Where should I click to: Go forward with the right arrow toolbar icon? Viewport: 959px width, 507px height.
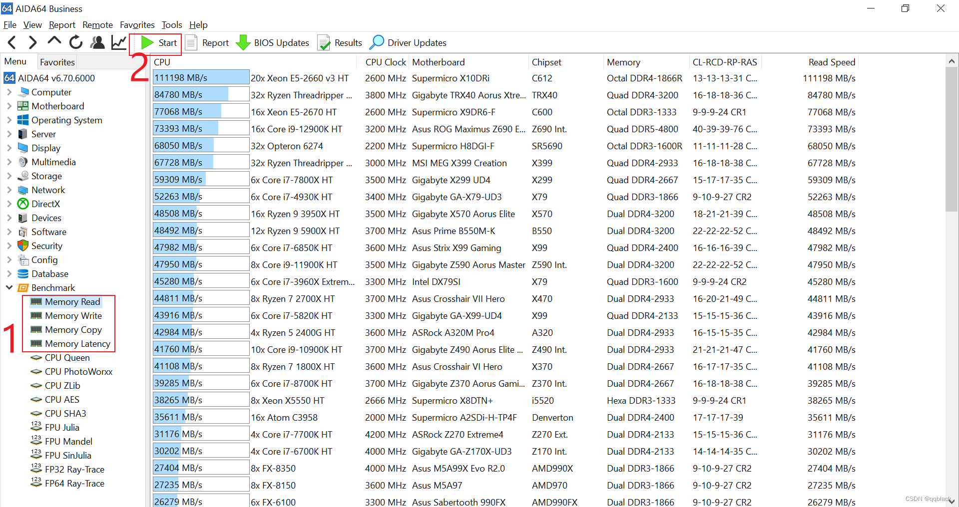[33, 43]
